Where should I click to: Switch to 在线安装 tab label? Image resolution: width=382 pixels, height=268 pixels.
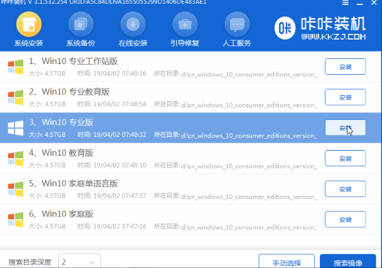coord(133,43)
